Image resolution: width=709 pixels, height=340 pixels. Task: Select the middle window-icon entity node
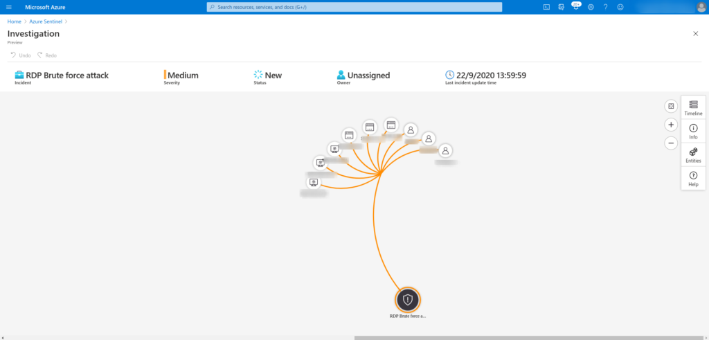(370, 127)
